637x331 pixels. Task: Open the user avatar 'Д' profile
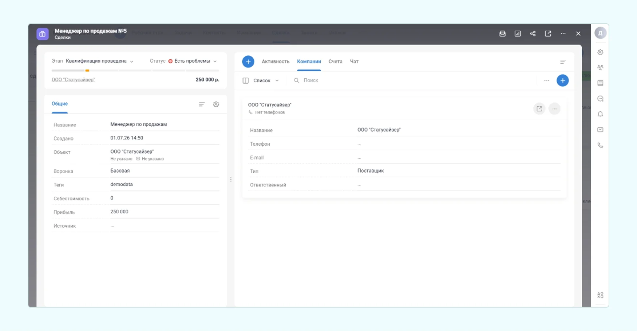click(x=601, y=33)
